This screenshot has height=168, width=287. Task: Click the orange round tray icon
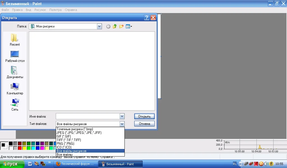pos(261,164)
